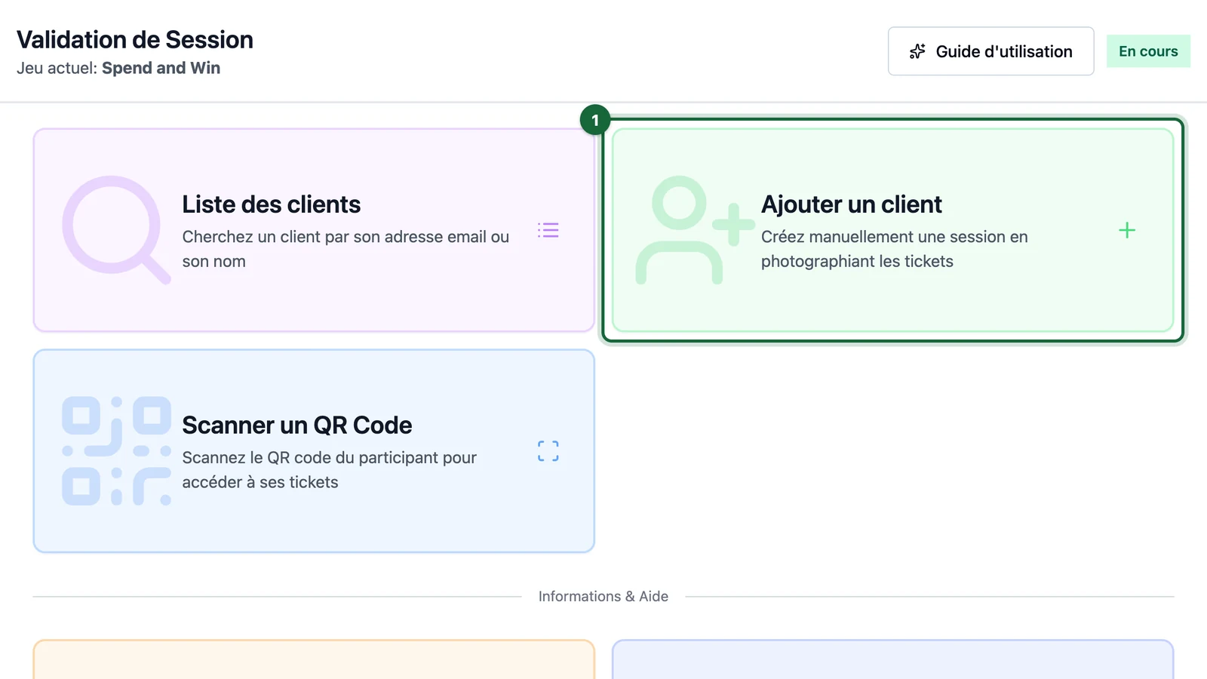The width and height of the screenshot is (1207, 679).
Task: Open the Liste des clients heading
Action: tap(272, 204)
